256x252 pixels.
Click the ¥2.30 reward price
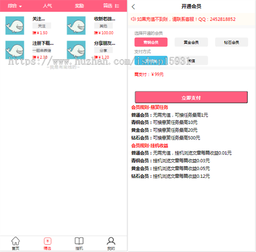(40, 57)
